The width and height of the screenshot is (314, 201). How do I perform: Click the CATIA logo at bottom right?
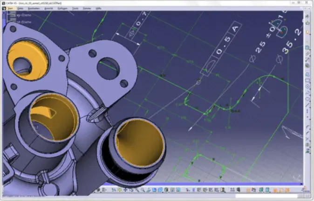(306, 189)
